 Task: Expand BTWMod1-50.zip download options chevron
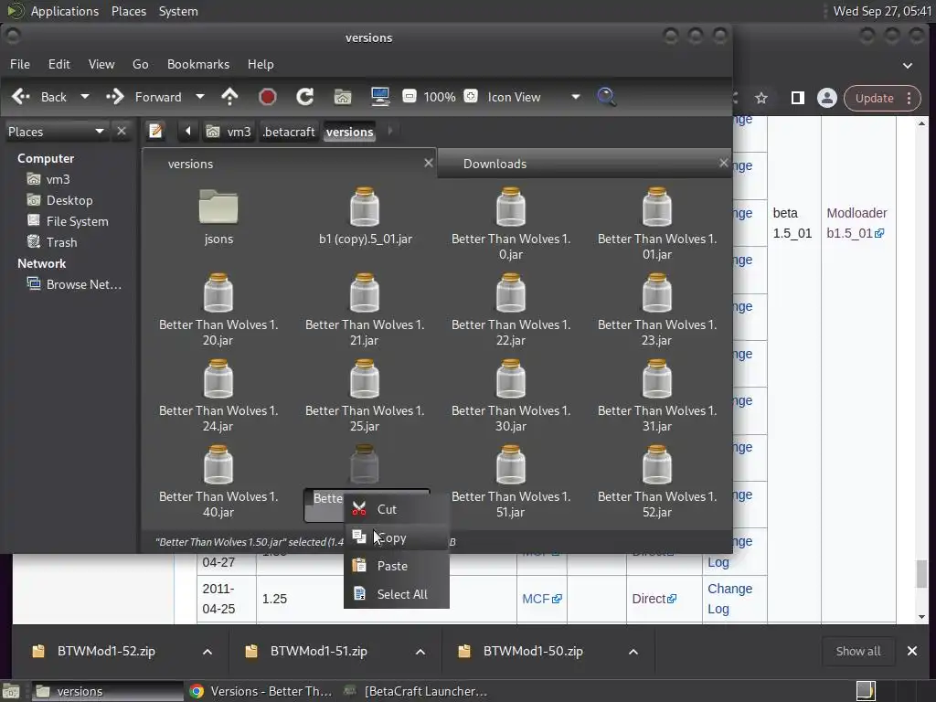(633, 651)
